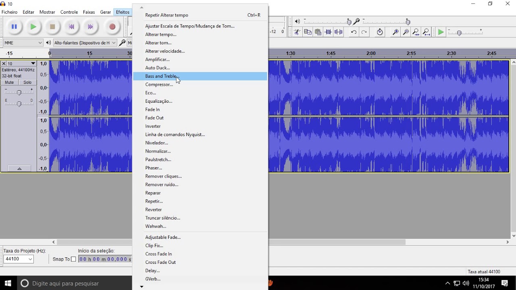Viewport: 516px width, 290px height.
Task: Click the Cut scissors icon
Action: pos(297,32)
